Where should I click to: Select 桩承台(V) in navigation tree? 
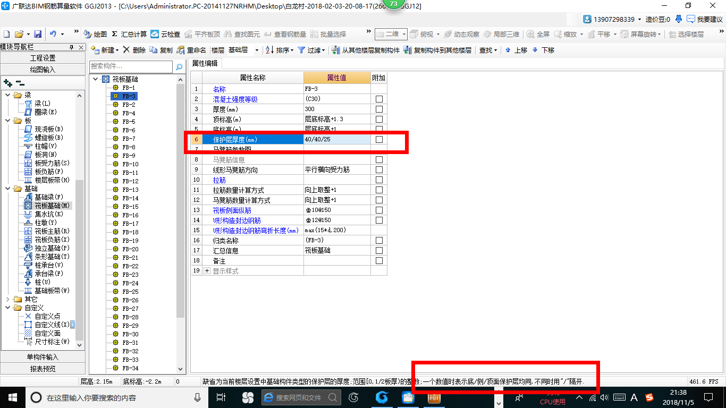click(44, 265)
